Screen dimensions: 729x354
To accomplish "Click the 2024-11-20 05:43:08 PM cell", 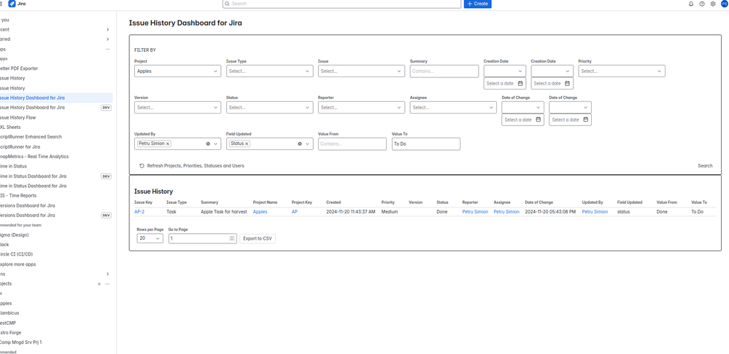I will [550, 211].
